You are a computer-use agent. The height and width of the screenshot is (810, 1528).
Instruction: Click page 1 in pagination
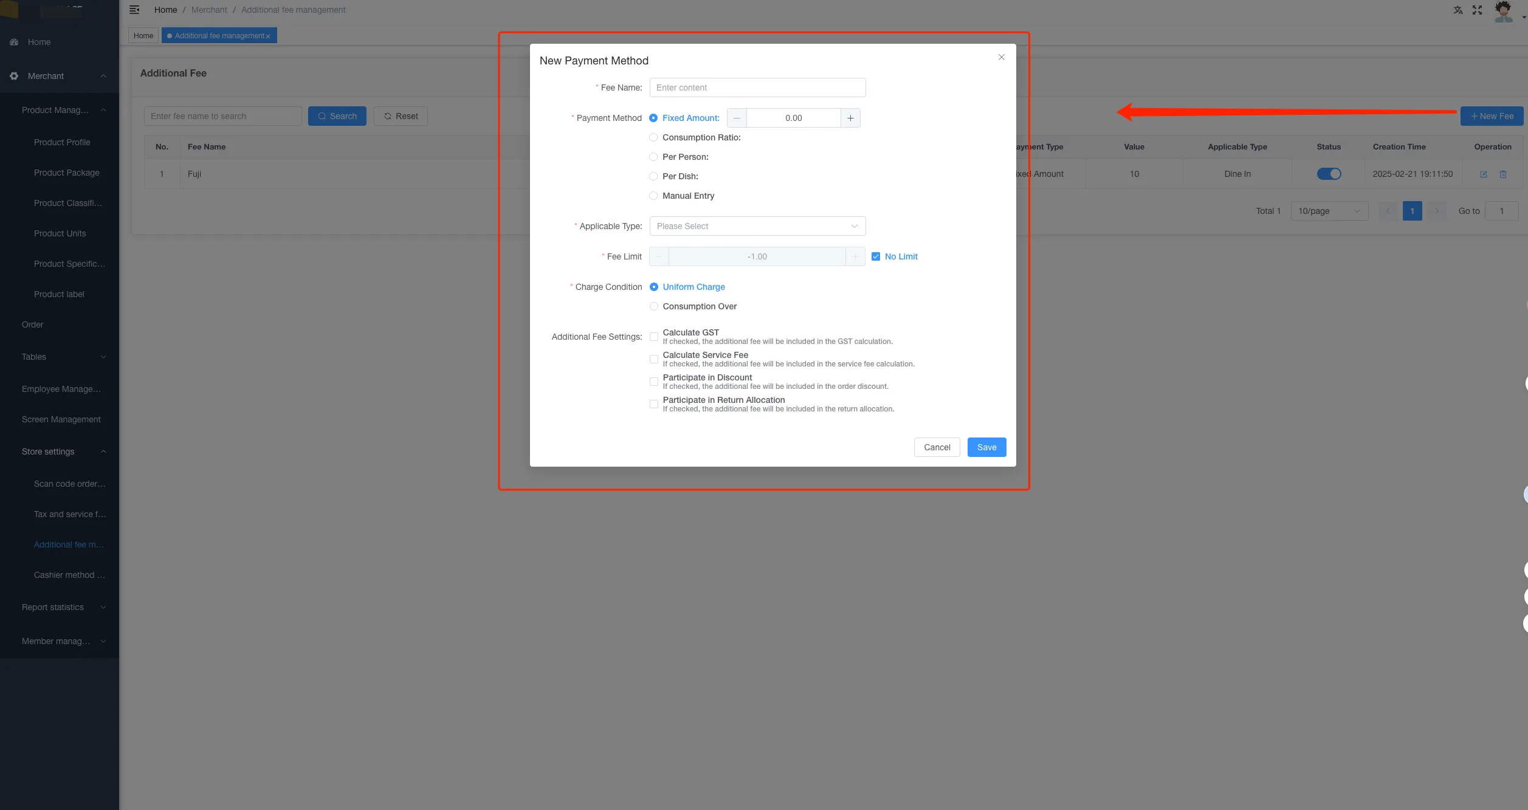1412,211
